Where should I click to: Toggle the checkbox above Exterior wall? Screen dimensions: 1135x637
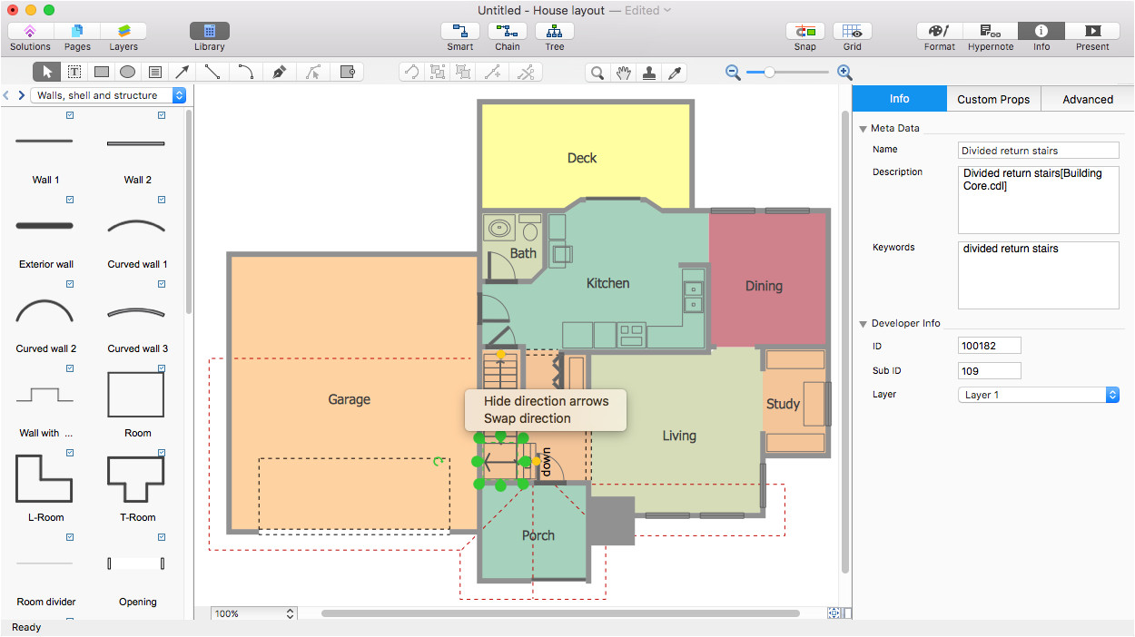70,200
